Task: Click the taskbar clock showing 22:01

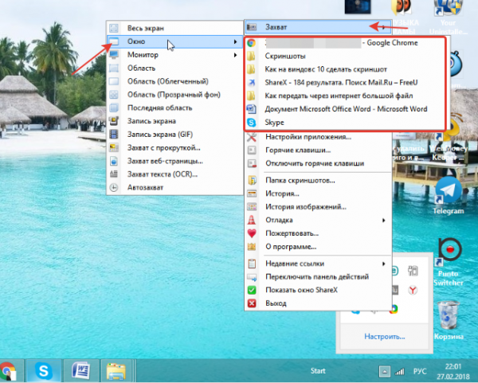Action: (453, 371)
